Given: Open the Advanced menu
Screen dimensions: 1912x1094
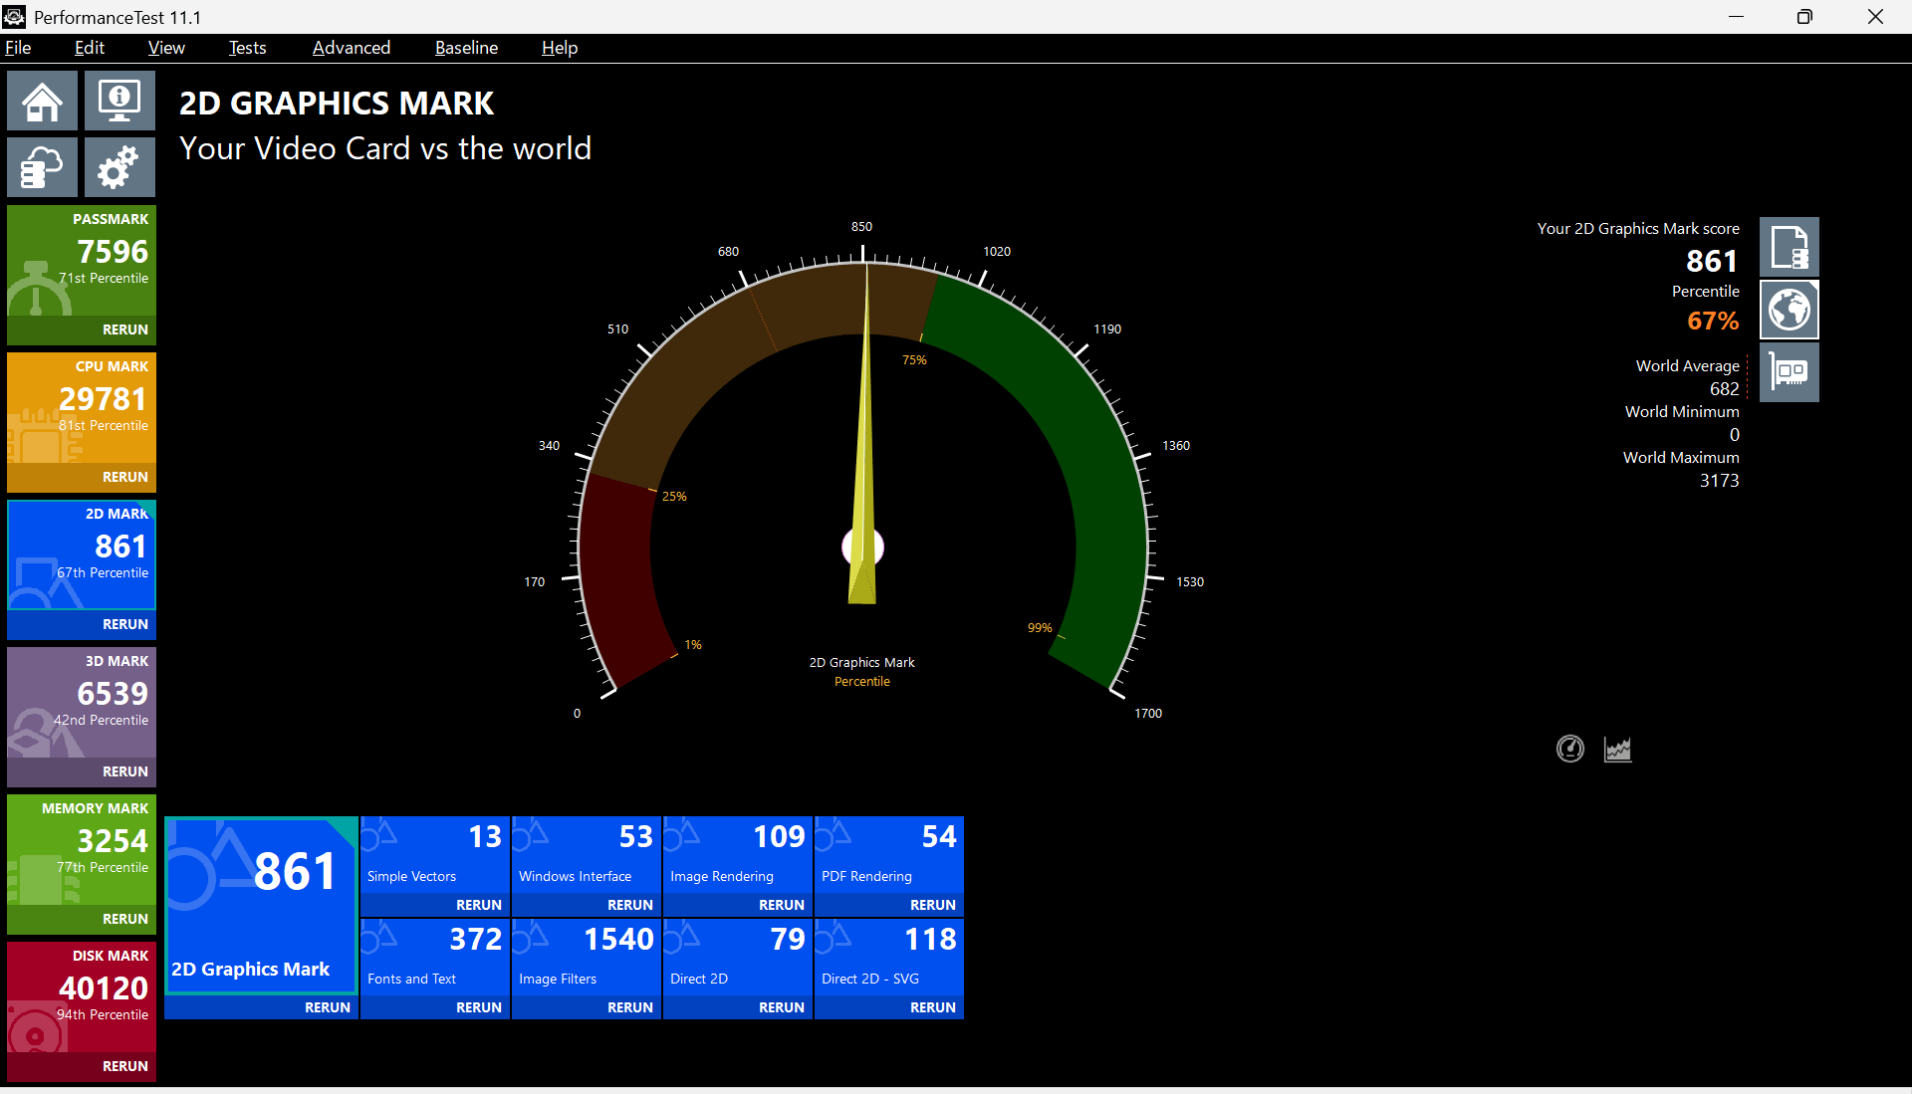Looking at the screenshot, I should [x=352, y=48].
